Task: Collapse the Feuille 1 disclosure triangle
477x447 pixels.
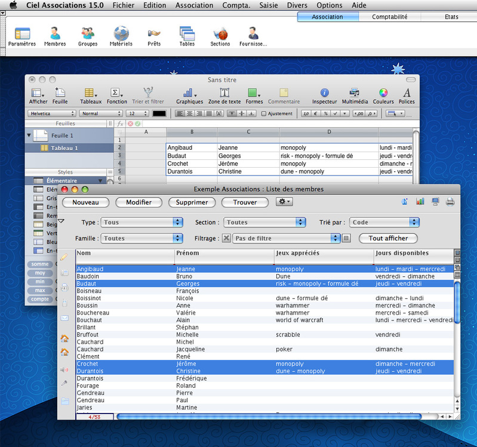Action: coord(29,135)
